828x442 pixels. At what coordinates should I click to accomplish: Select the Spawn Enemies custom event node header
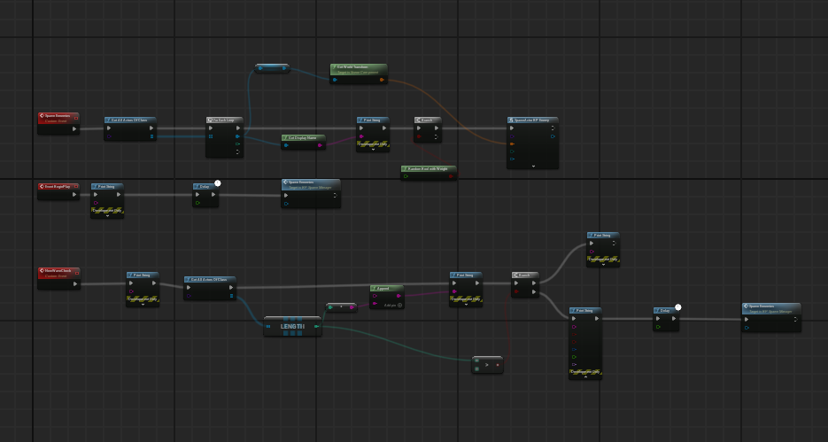[58, 118]
